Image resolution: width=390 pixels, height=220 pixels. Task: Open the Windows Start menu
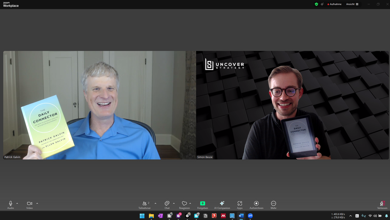(x=142, y=216)
